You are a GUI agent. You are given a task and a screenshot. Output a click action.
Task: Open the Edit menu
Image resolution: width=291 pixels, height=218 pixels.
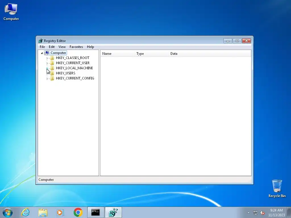52,47
